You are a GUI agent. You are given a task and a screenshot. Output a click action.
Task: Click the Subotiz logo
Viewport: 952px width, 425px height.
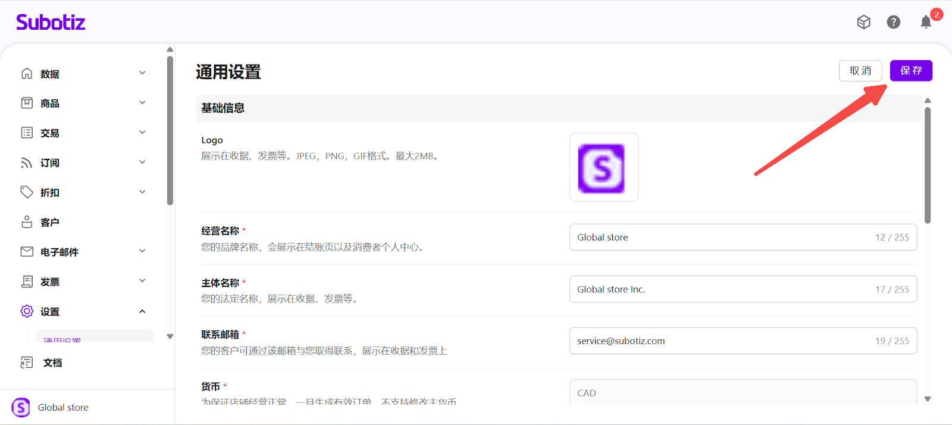click(51, 23)
